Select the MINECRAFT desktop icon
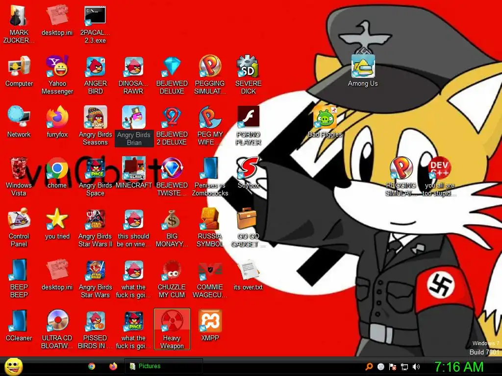 [x=133, y=173]
